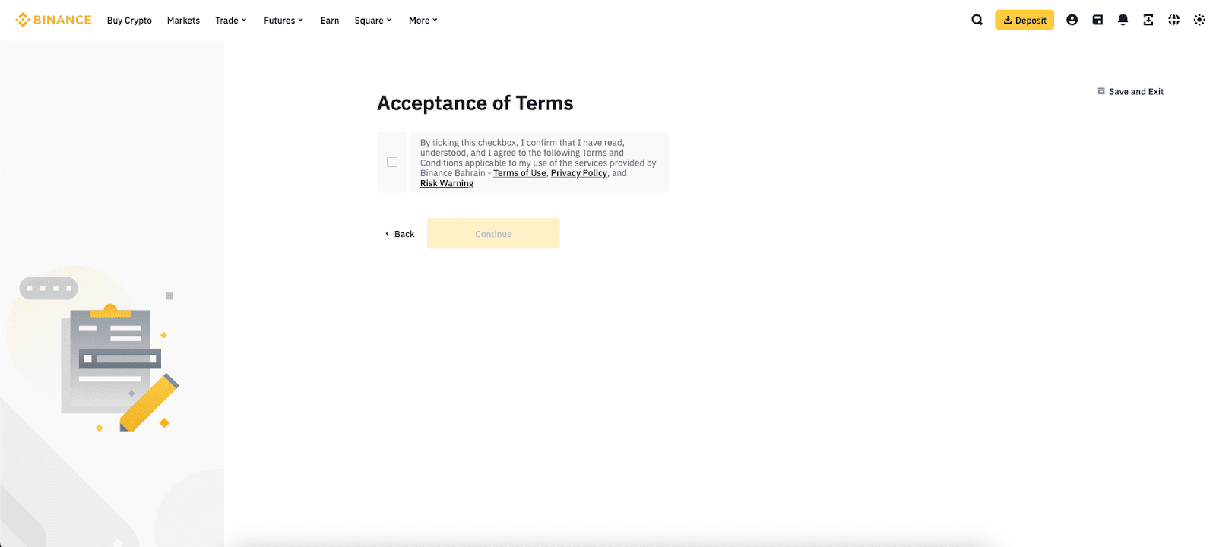
Task: Expand the More dropdown menu
Action: (x=423, y=21)
